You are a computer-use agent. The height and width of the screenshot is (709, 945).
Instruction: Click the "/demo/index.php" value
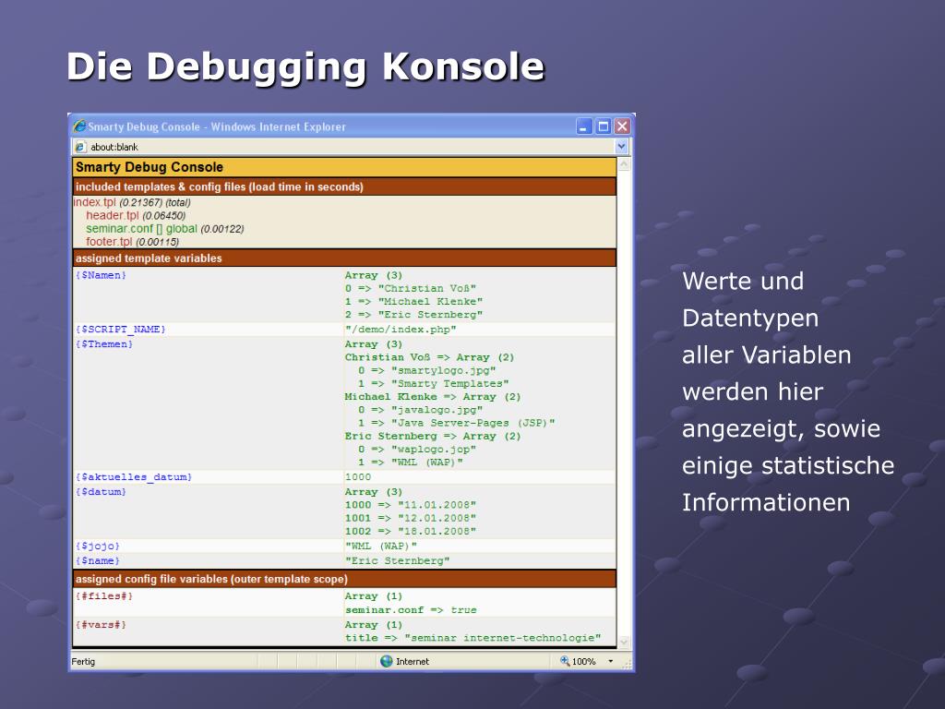click(401, 330)
